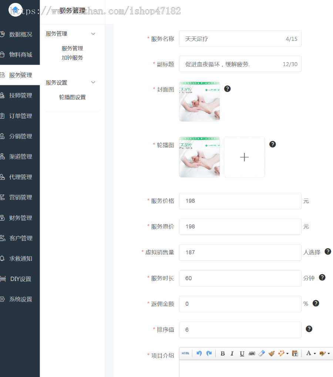Open 服务管理 sub-item link

pos(72,48)
